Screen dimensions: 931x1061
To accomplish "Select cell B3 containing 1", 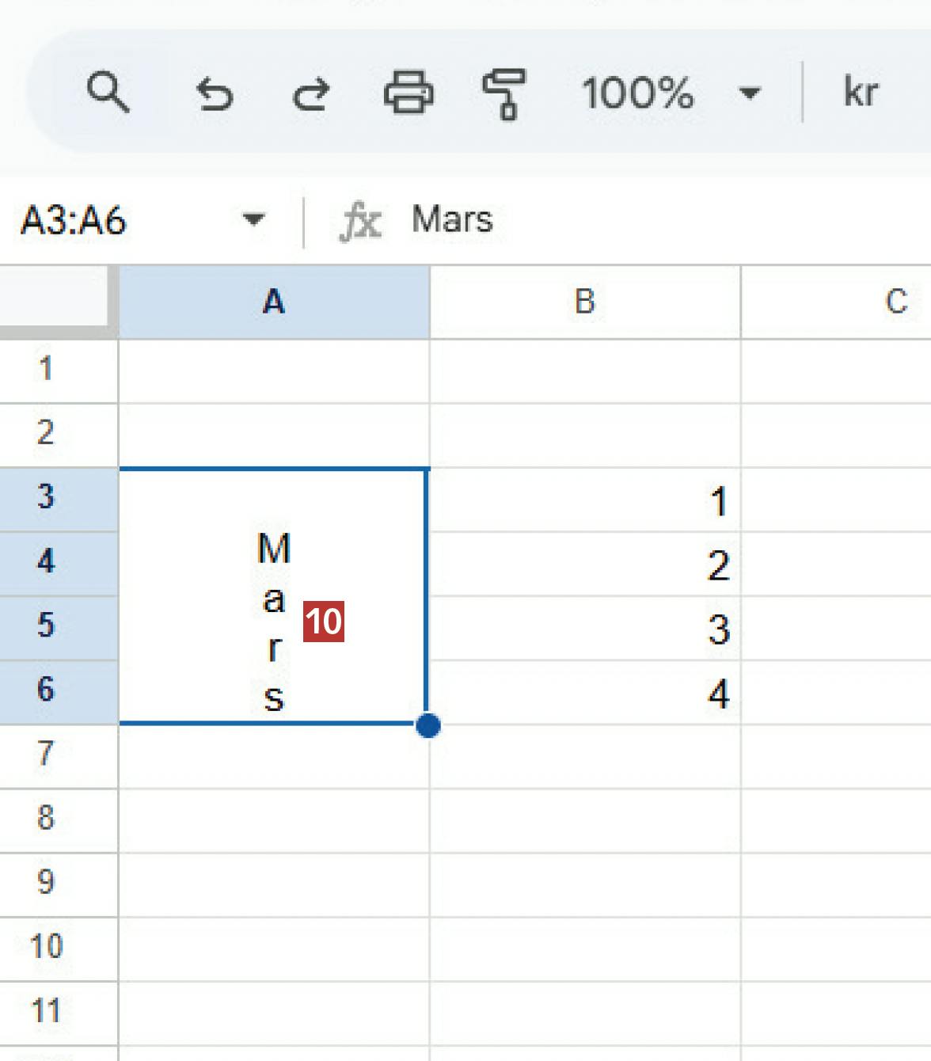I will pos(584,500).
